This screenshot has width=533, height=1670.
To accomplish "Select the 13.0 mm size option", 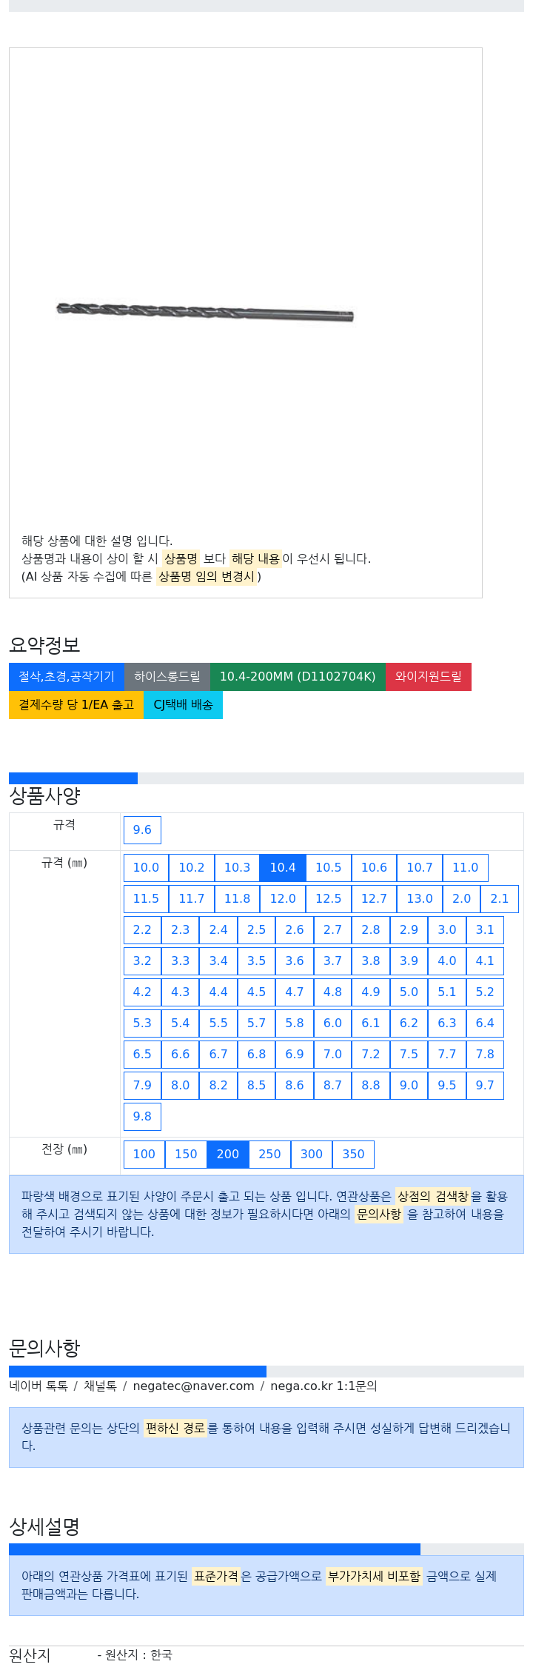I will (420, 898).
